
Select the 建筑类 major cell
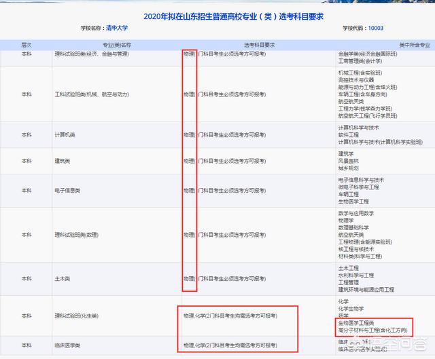point(63,161)
